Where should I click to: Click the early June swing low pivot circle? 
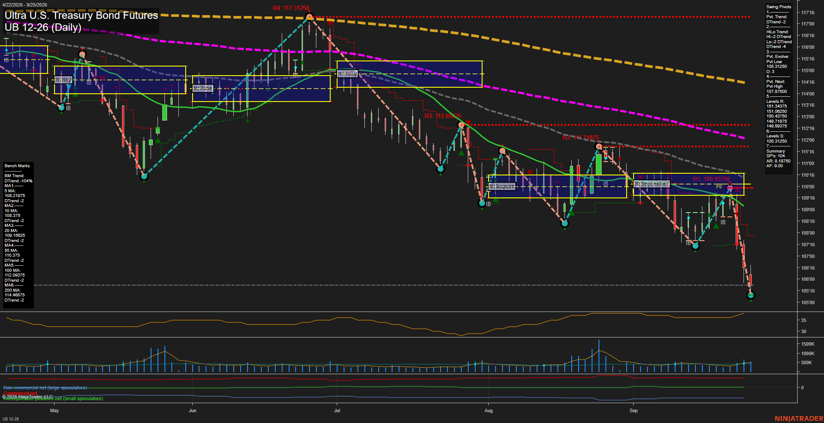(145, 176)
